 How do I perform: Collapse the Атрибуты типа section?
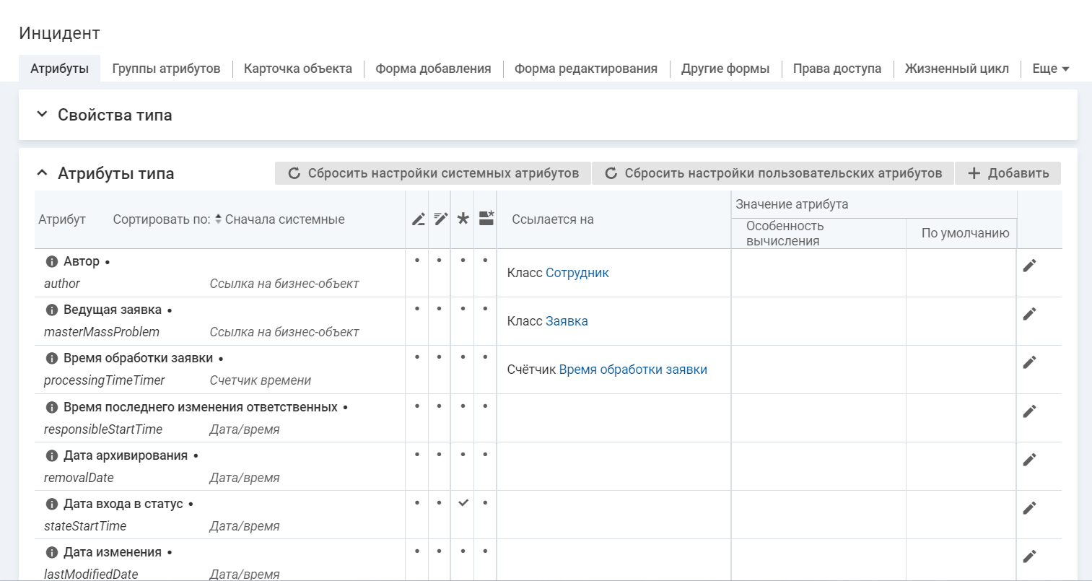42,173
